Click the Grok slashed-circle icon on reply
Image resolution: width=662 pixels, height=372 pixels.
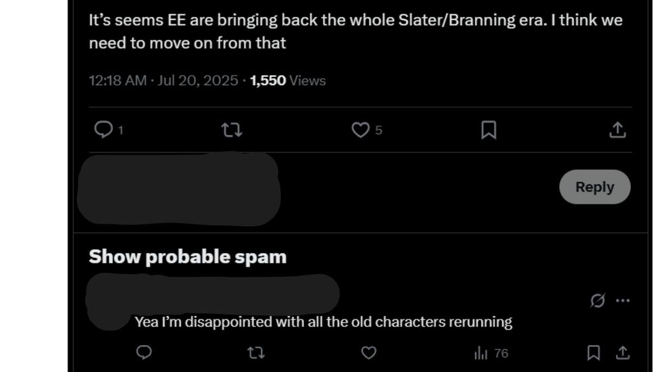598,300
